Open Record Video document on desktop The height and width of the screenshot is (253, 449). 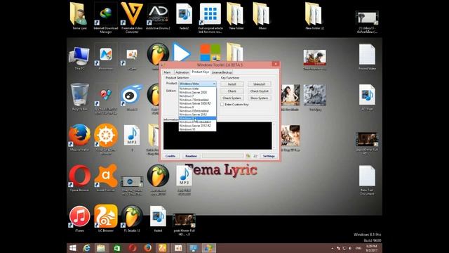click(x=367, y=57)
